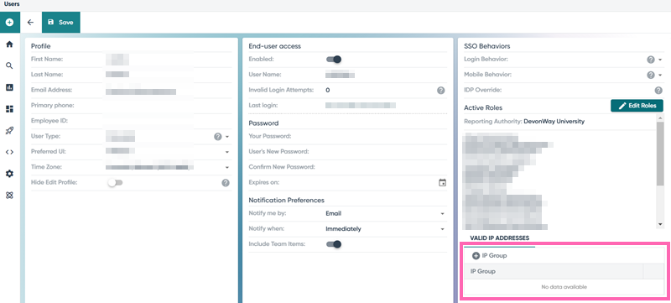This screenshot has width=671, height=303.
Task: Click the First Name field
Action: coord(169,59)
